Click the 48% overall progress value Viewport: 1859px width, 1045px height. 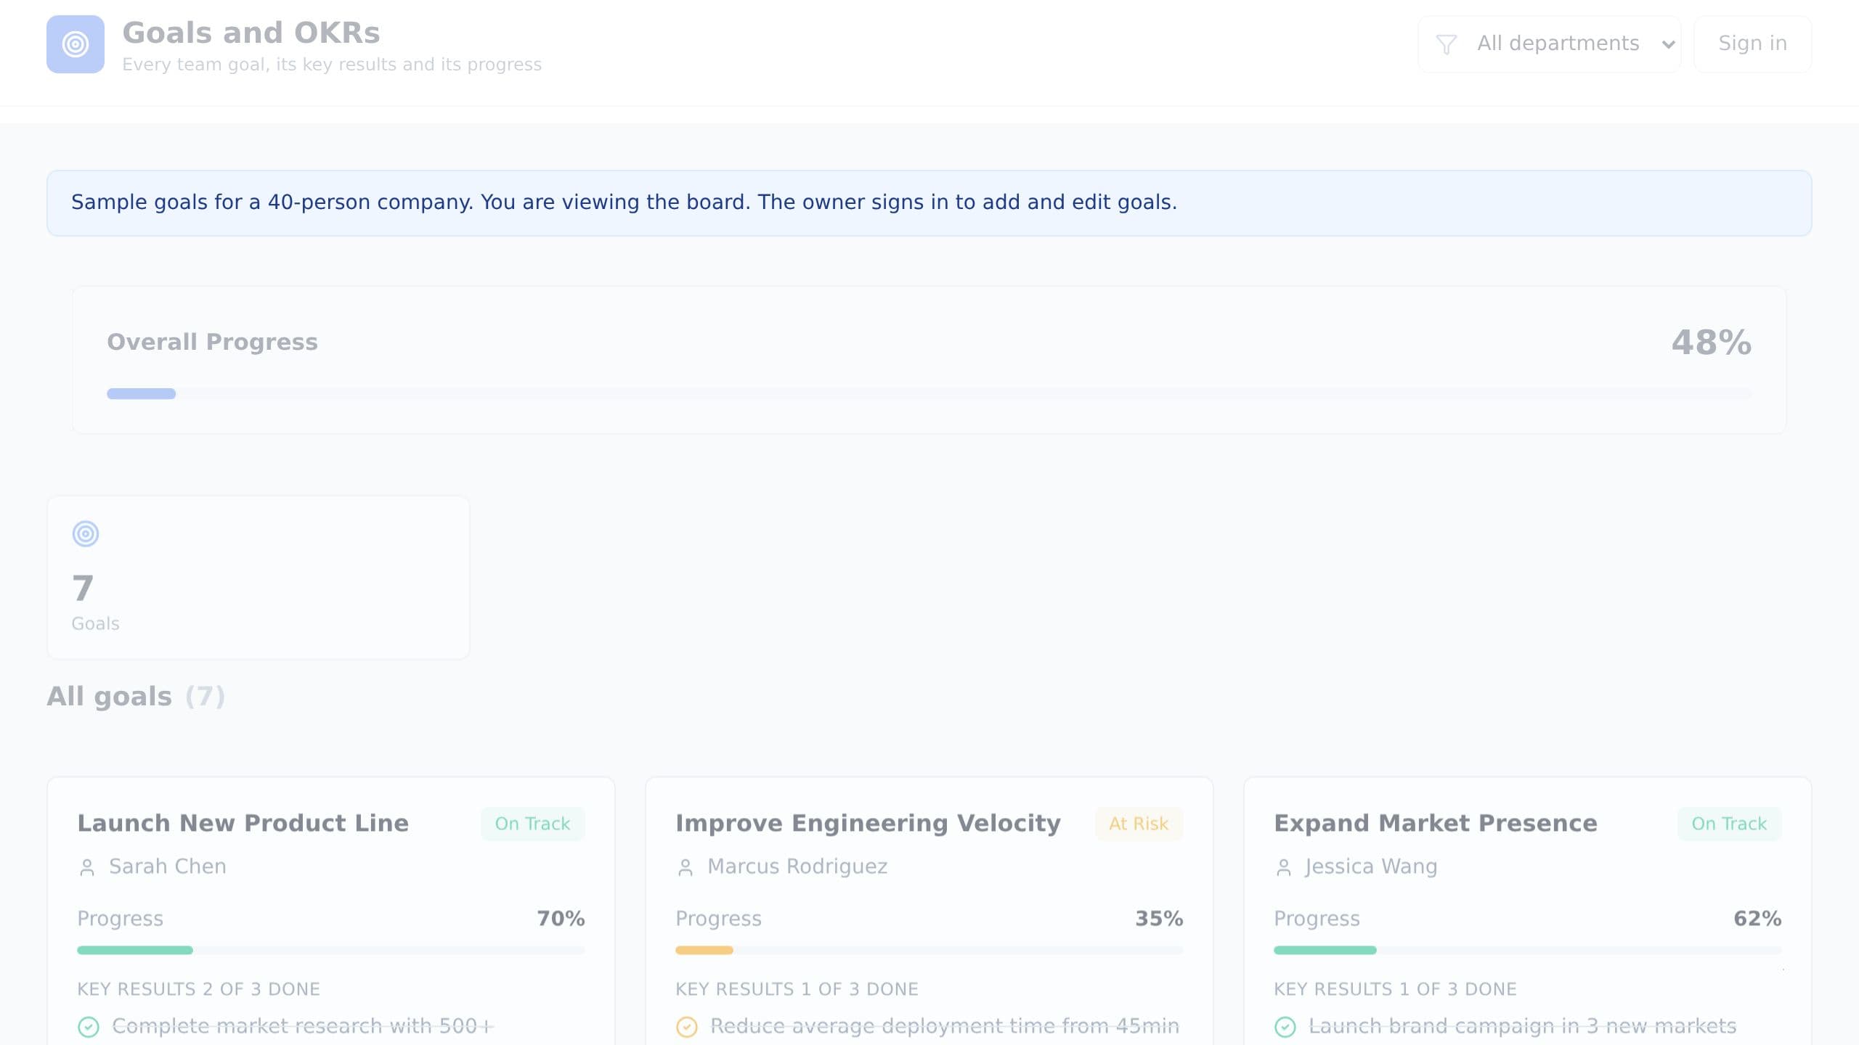[x=1712, y=342]
